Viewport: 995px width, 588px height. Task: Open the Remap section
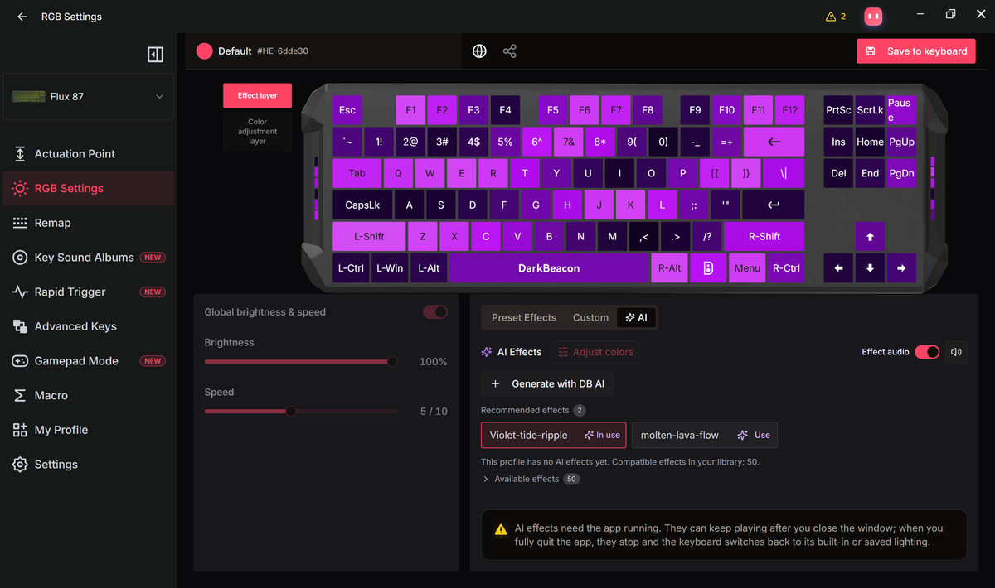coord(89,223)
